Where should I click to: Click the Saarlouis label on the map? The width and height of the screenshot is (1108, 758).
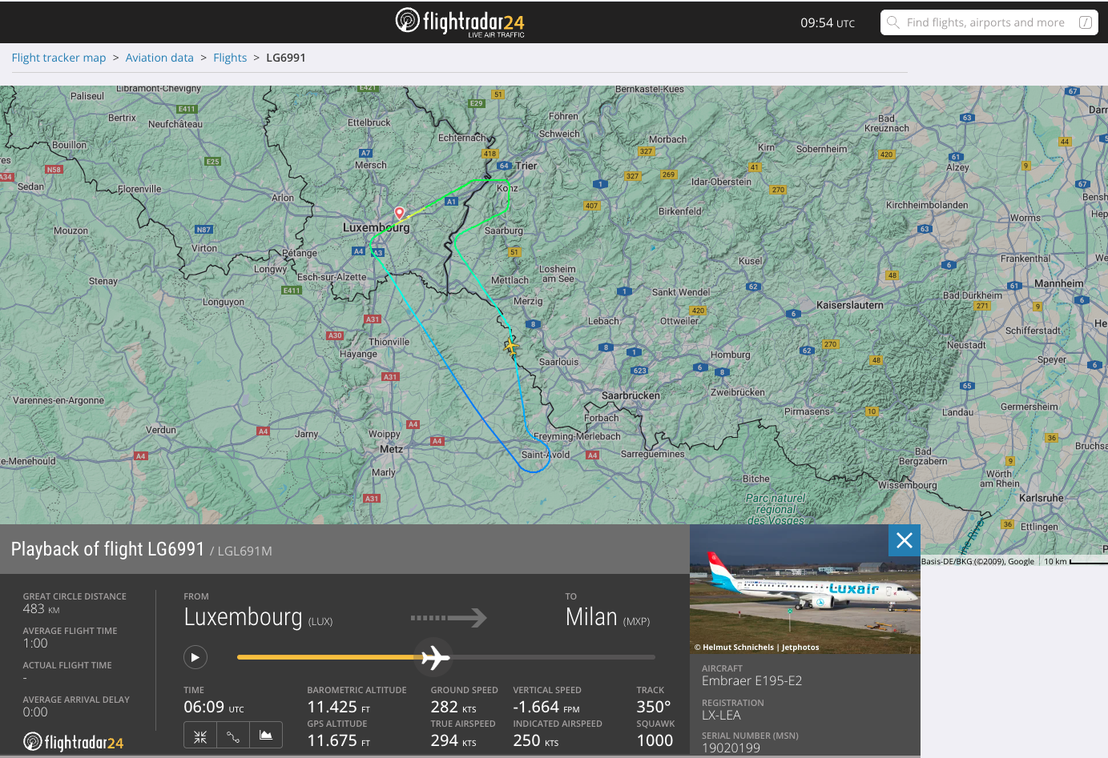pos(558,362)
